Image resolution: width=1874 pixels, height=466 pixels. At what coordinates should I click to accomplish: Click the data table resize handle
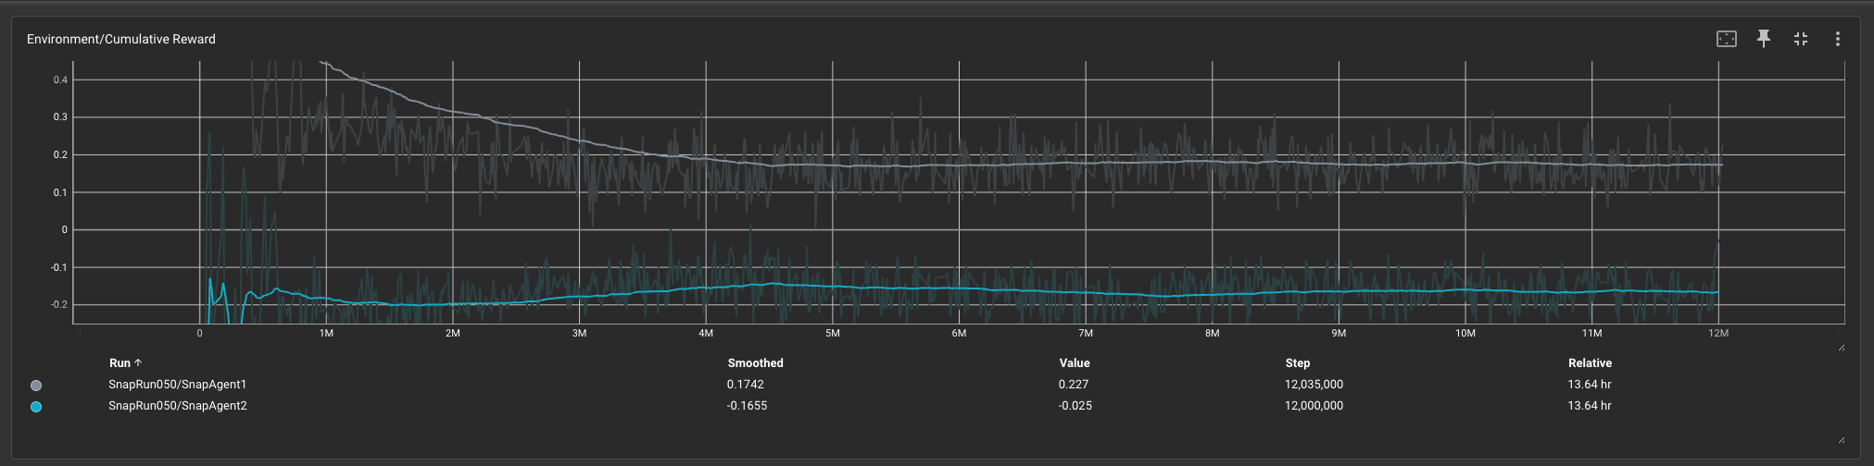[1841, 440]
